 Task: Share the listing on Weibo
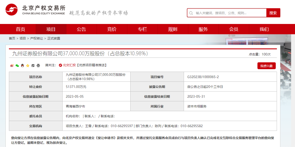point(12,65)
